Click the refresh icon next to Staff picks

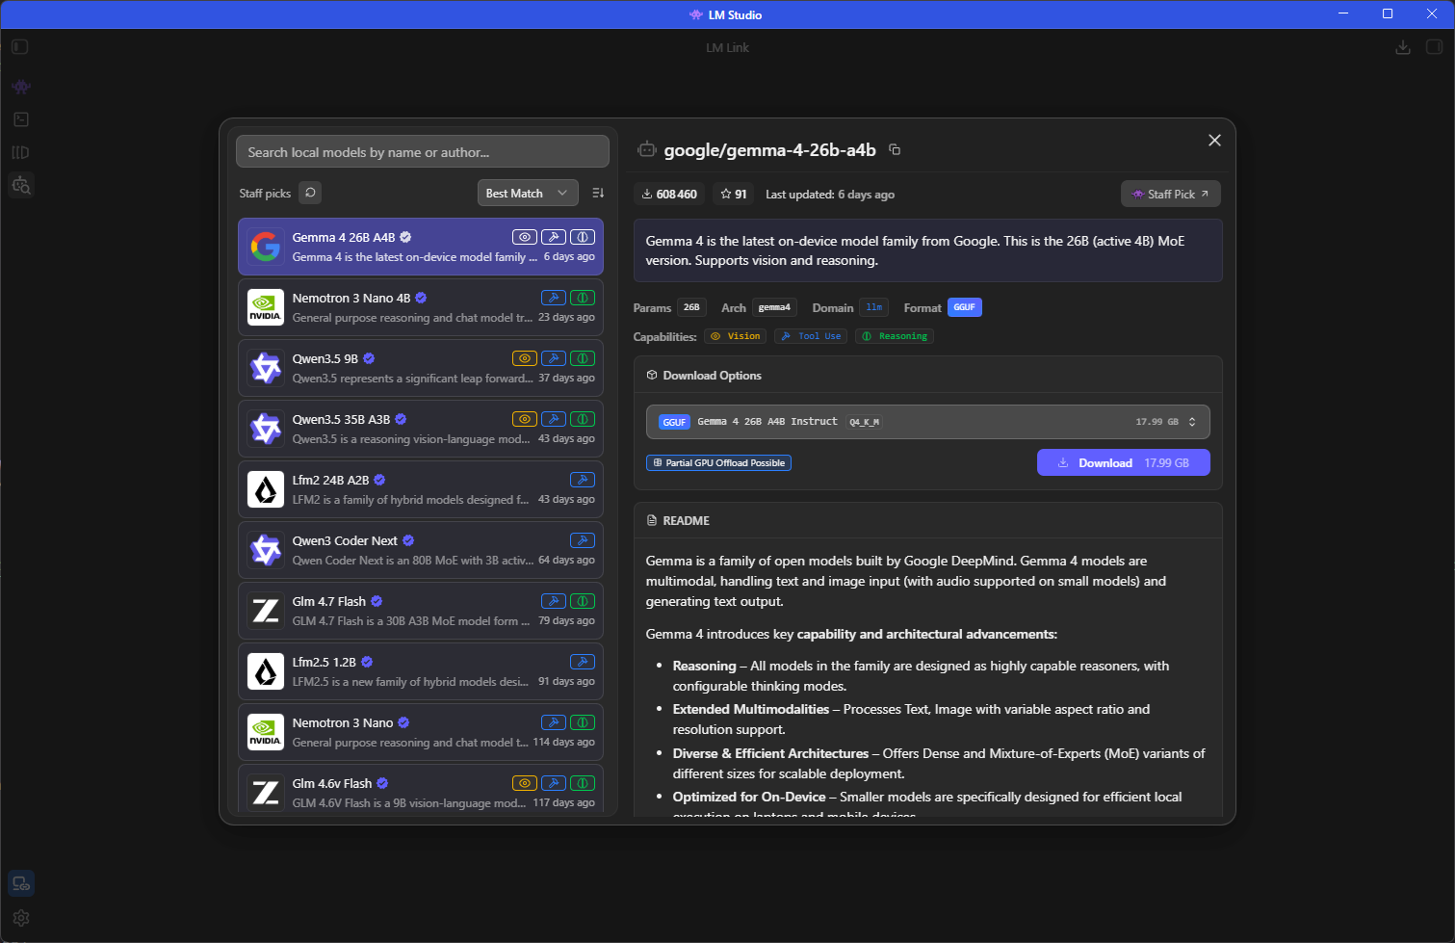[x=310, y=193]
